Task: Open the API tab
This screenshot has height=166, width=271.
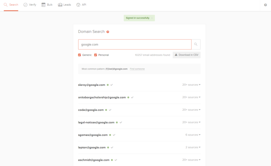Action: (x=81, y=5)
